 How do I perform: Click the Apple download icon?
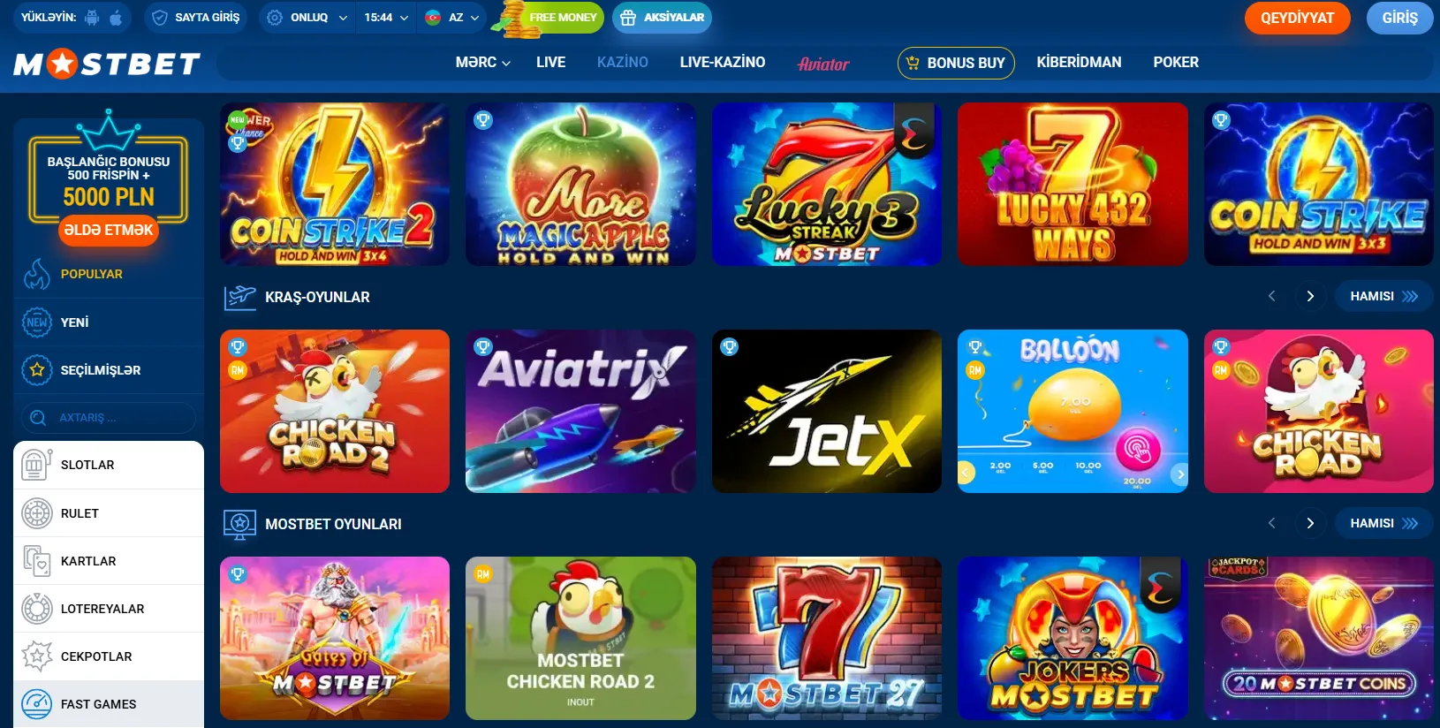tap(116, 18)
